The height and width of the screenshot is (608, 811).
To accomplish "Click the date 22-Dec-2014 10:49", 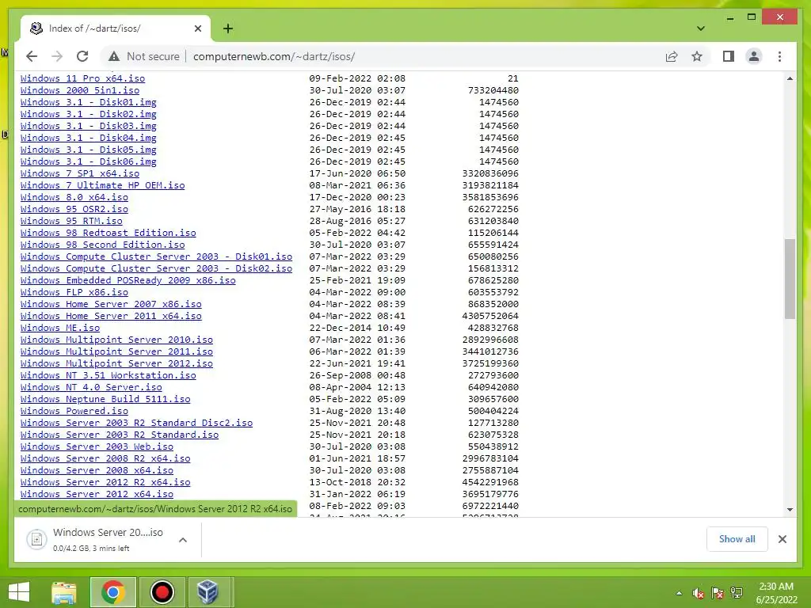I will [x=357, y=329].
